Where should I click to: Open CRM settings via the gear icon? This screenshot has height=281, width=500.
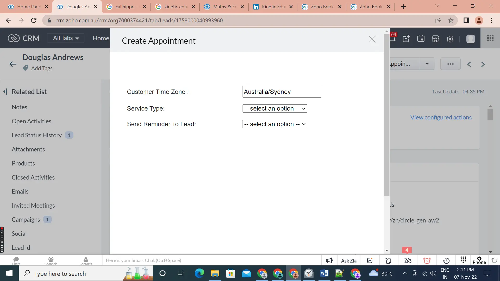click(x=450, y=39)
